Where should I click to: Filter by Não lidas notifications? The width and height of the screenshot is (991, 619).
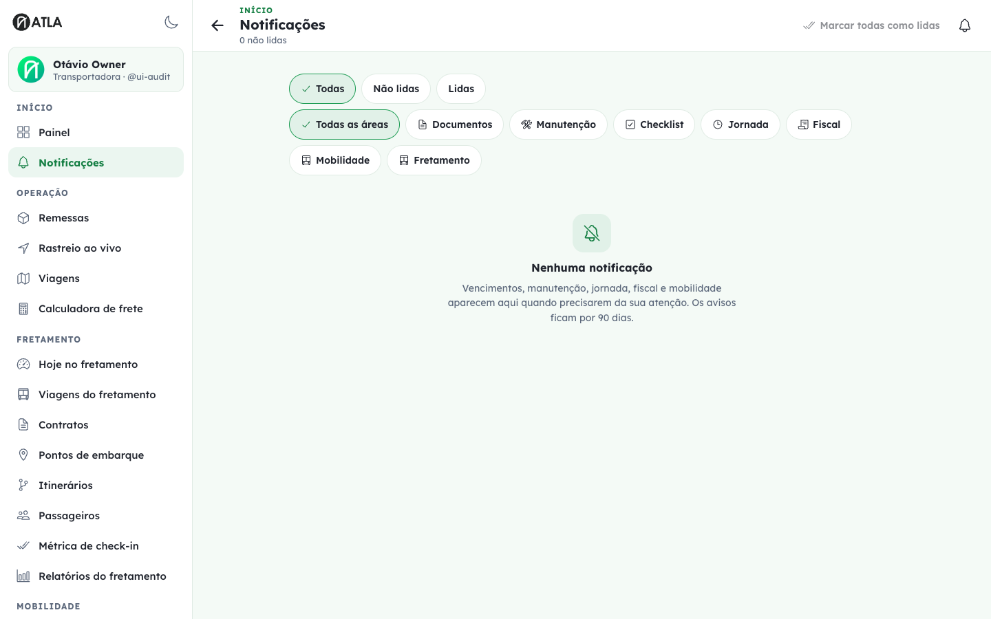coord(396,89)
